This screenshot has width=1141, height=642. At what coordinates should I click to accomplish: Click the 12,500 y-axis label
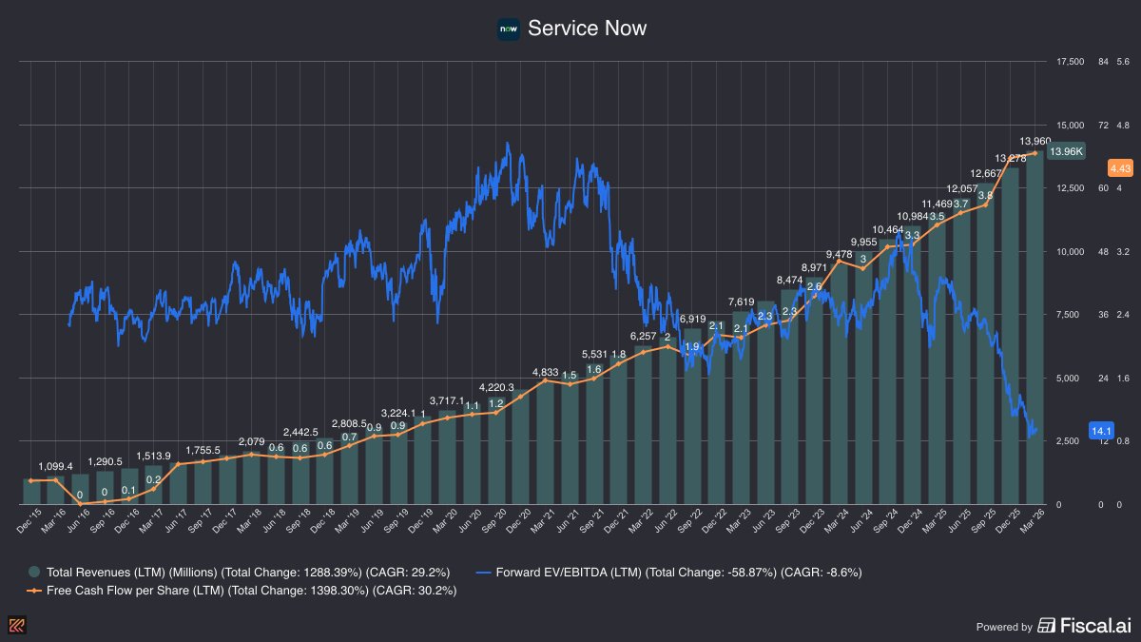(x=1071, y=188)
